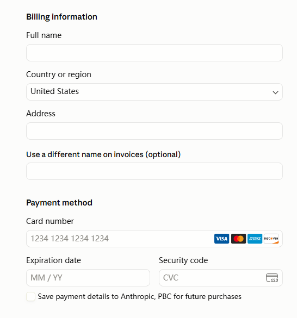Viewport: 297px width, 318px height.
Task: Click the Save payment details label text
Action: [139, 296]
